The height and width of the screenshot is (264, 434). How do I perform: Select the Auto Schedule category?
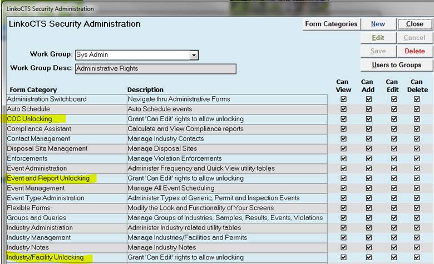[66, 109]
